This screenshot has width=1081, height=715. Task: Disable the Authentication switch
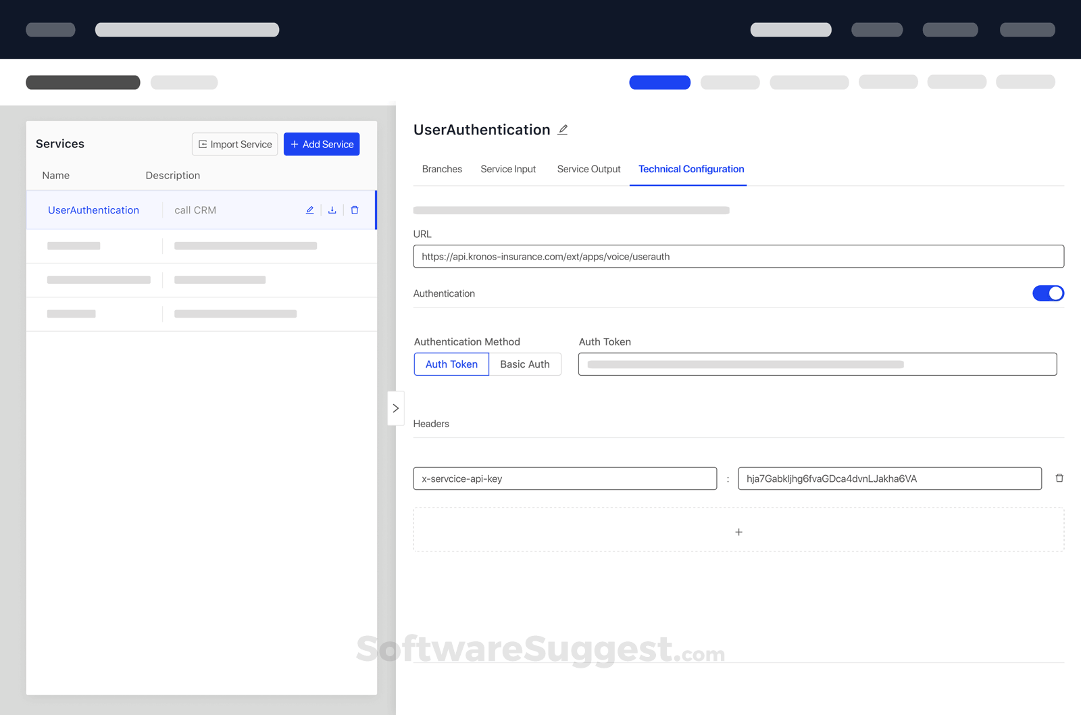point(1048,293)
